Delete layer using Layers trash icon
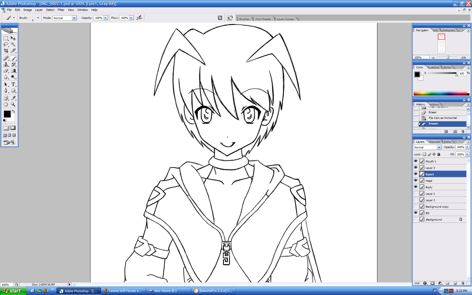Screen dimensions: 472x295 (463, 283)
